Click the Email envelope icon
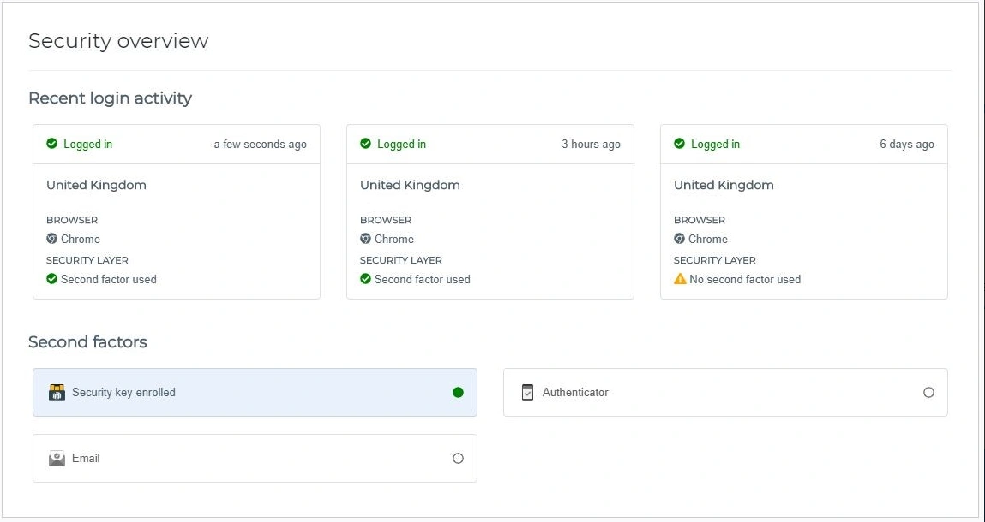 coord(57,459)
